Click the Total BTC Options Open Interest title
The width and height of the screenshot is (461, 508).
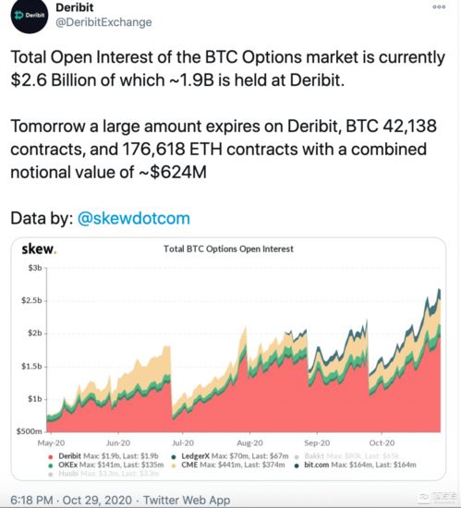[x=228, y=248]
